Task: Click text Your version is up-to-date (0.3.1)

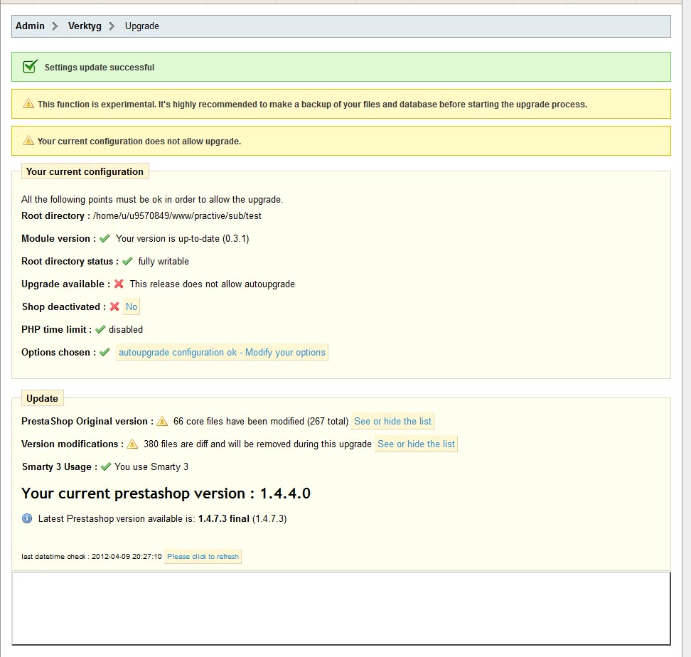Action: (x=183, y=238)
